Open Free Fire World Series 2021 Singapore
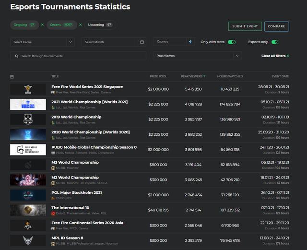The width and height of the screenshot is (307, 250). tap(87, 87)
